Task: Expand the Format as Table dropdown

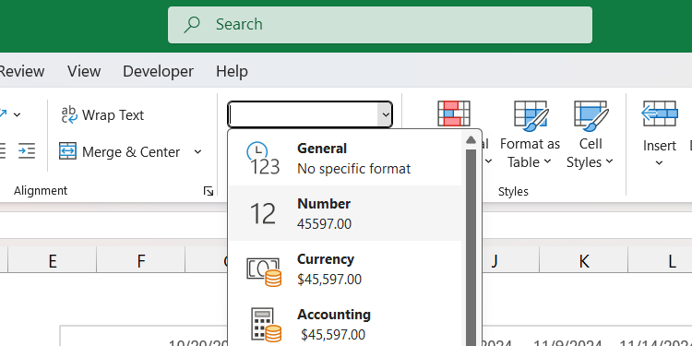Action: (x=547, y=162)
